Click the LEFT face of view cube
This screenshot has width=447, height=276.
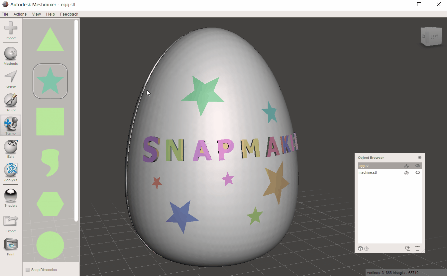[x=434, y=37]
